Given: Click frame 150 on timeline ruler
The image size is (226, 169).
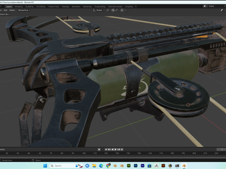Looking at the screenshot, I should pos(139,153).
